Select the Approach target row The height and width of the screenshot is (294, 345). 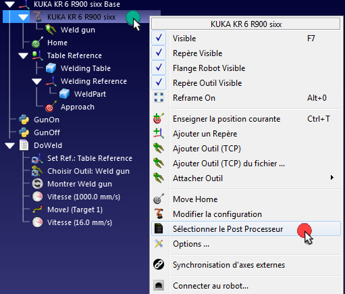pyautogui.click(x=78, y=107)
